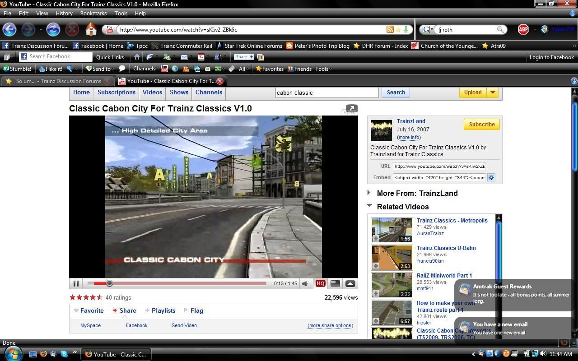The height and width of the screenshot is (361, 578).
Task: Rate the video using the star rating
Action: (86, 297)
